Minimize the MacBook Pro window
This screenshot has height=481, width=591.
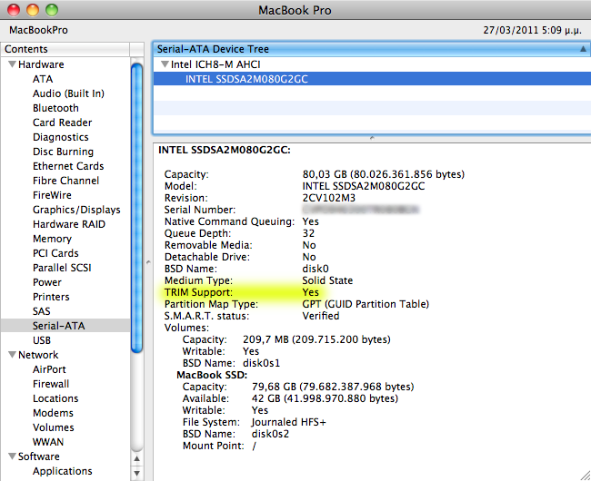point(33,10)
